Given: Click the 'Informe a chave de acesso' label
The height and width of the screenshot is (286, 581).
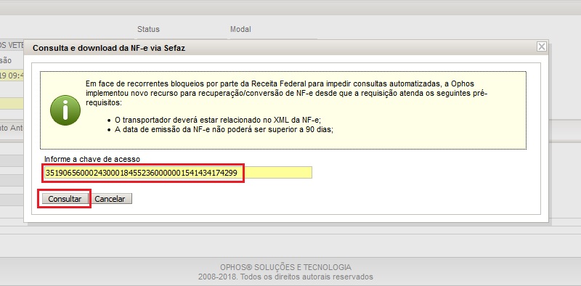Looking at the screenshot, I should point(92,159).
